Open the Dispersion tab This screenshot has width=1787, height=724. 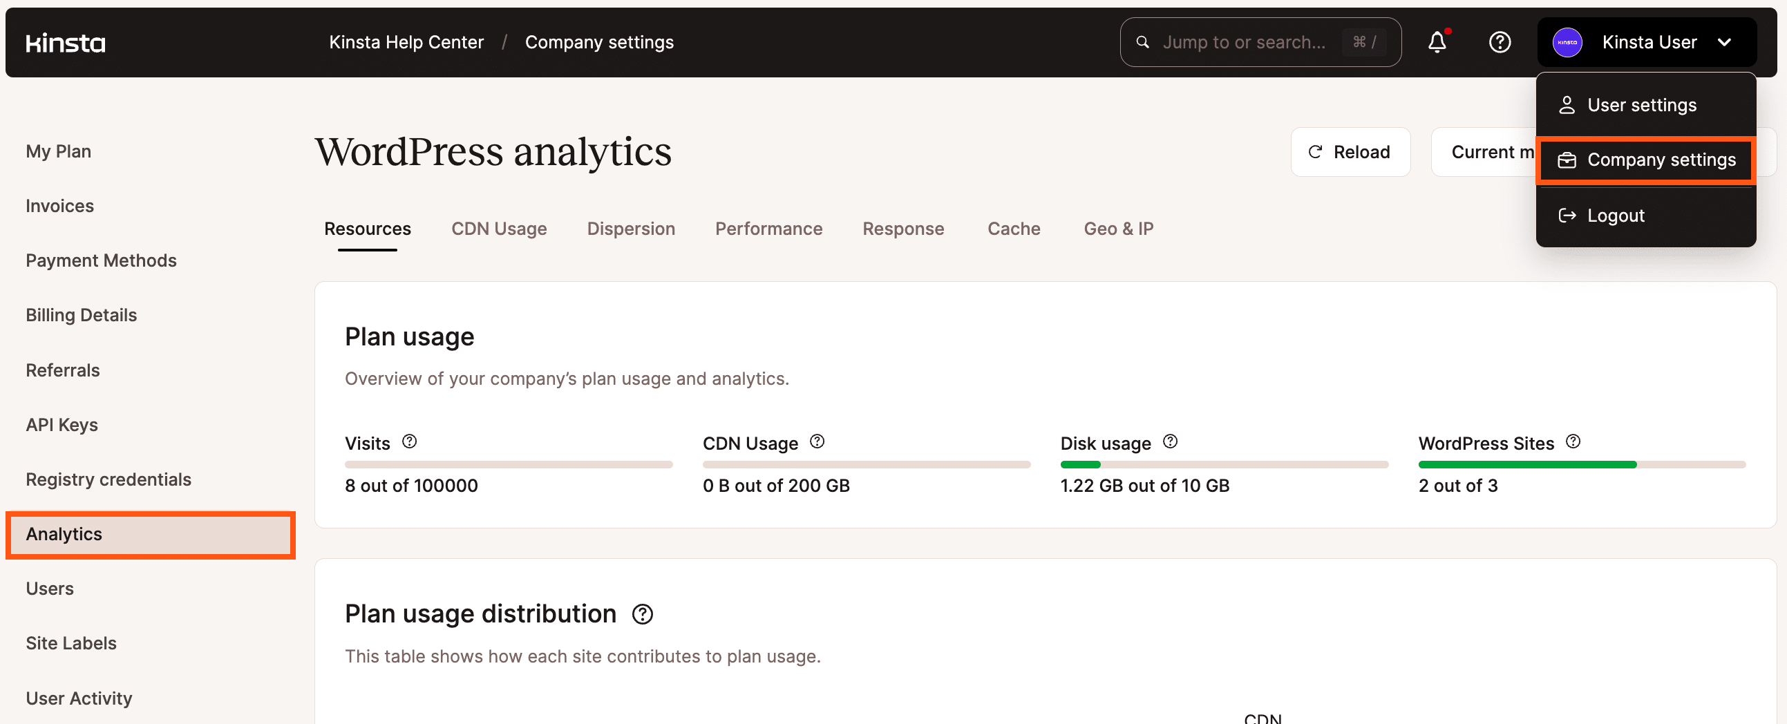(x=631, y=229)
